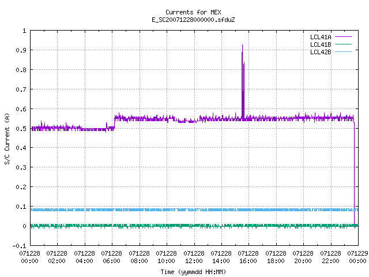Click the y-axis tick value 0.7
Screen dimensions: 369x277
tap(21, 89)
